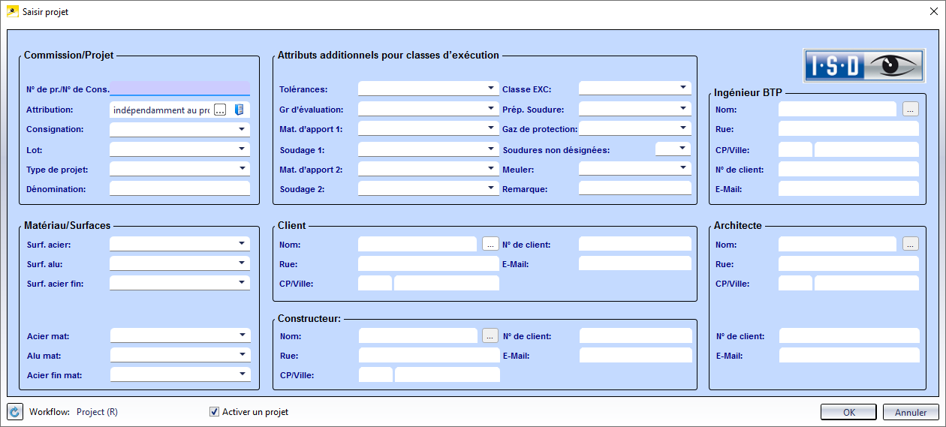Screen dimensions: 946x427
Task: Open the Attribution browse ellipsis button
Action: pos(220,110)
